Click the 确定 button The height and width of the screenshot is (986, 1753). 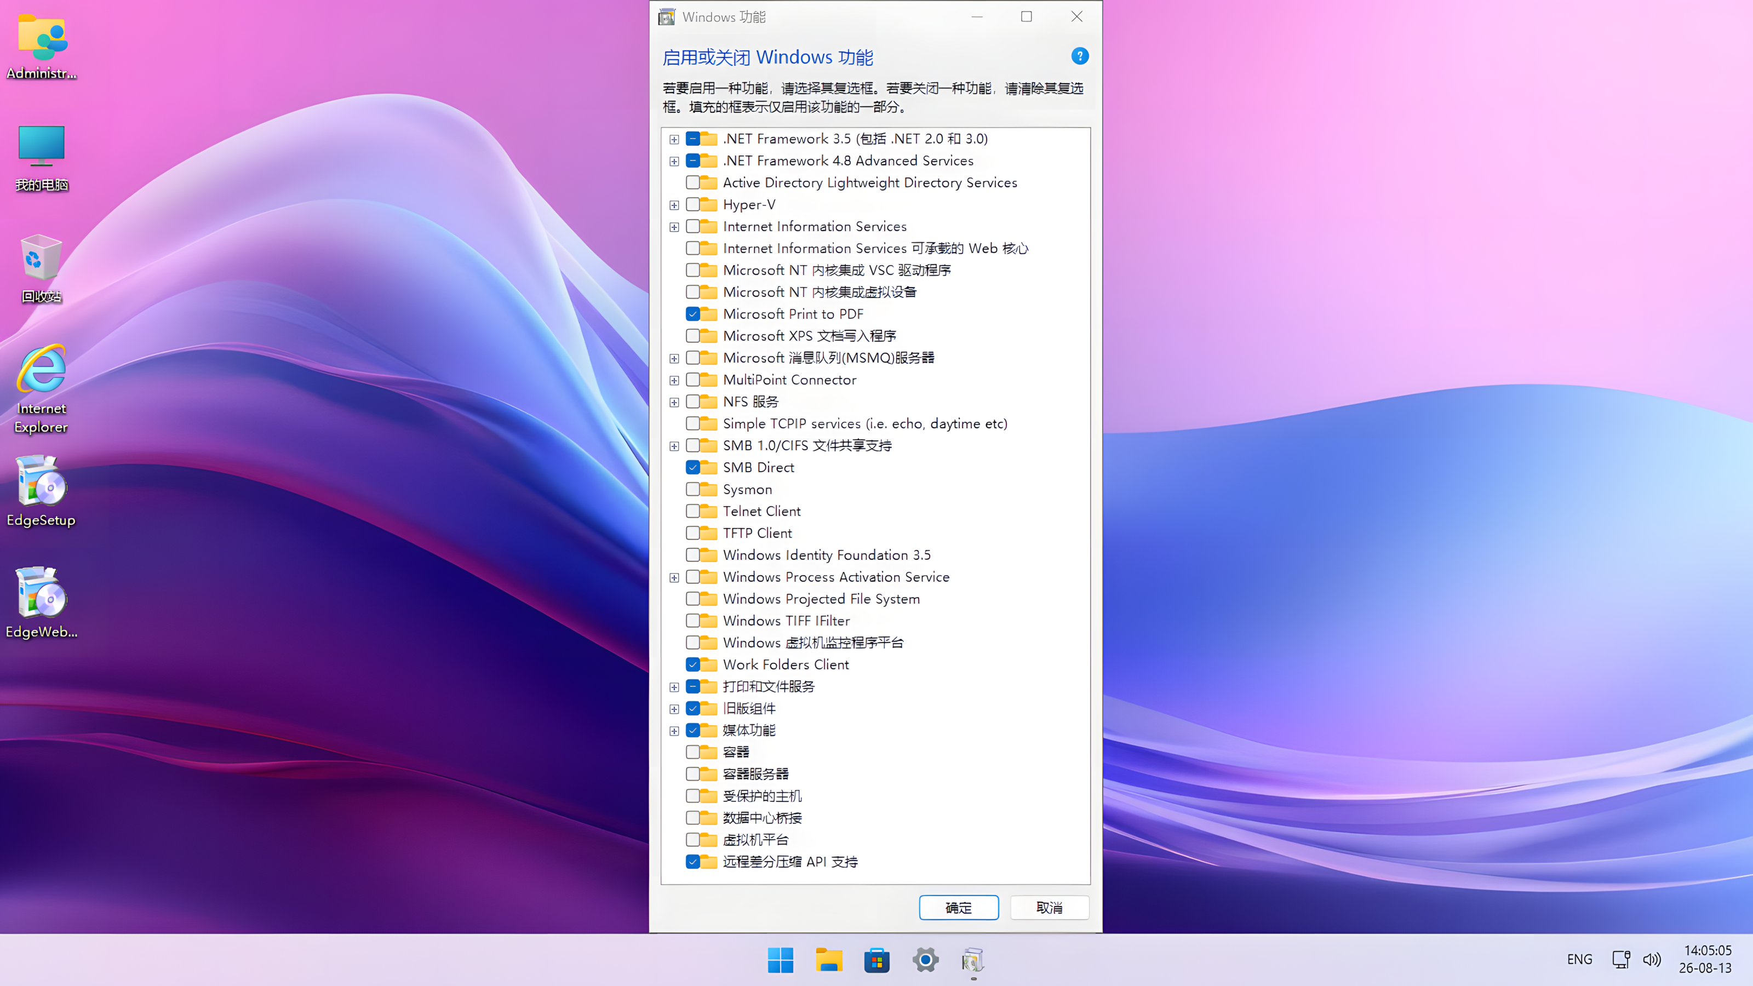coord(959,907)
